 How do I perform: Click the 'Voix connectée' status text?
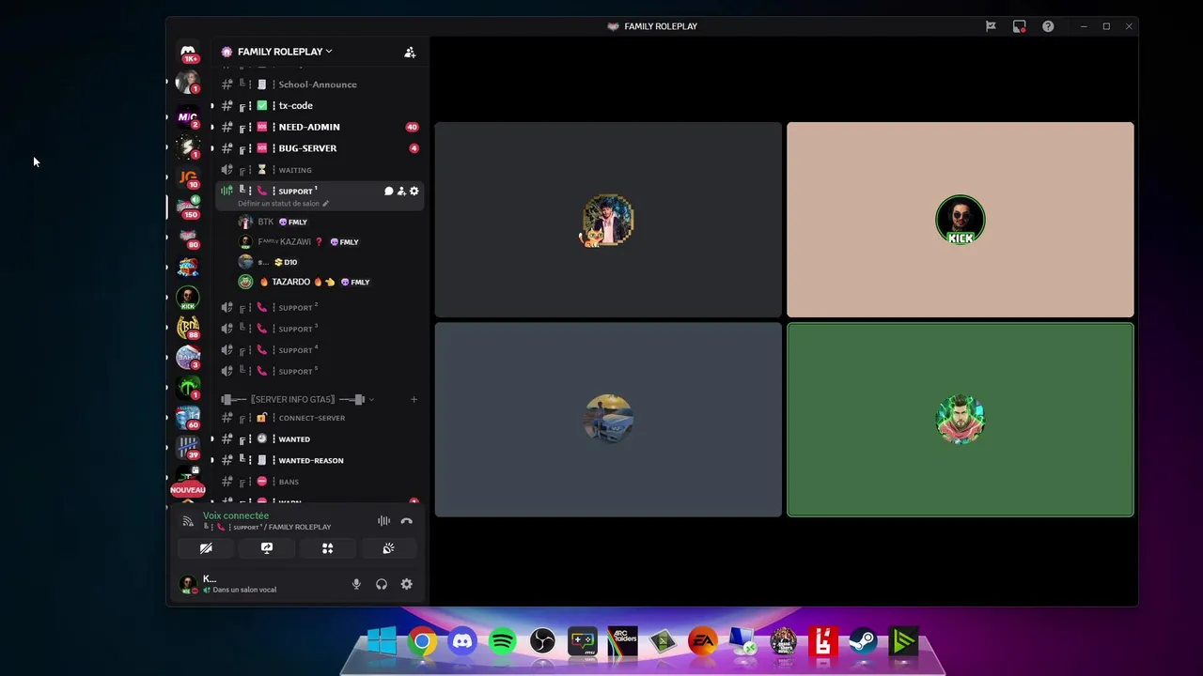(236, 515)
